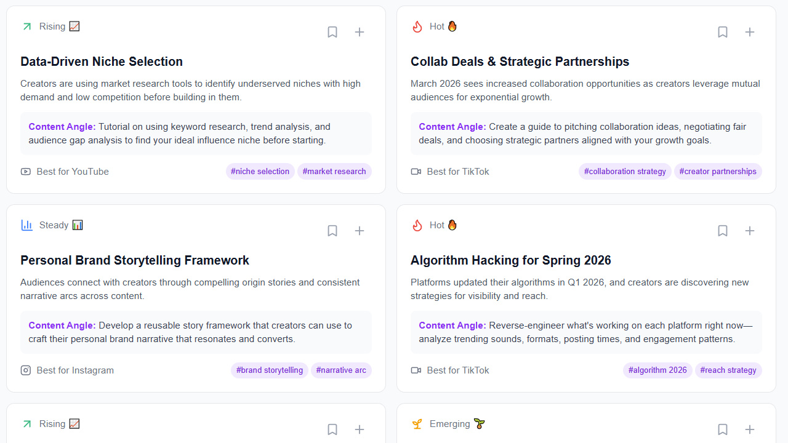Open the #collaboration strategy tag
This screenshot has width=788, height=443.
pyautogui.click(x=625, y=172)
